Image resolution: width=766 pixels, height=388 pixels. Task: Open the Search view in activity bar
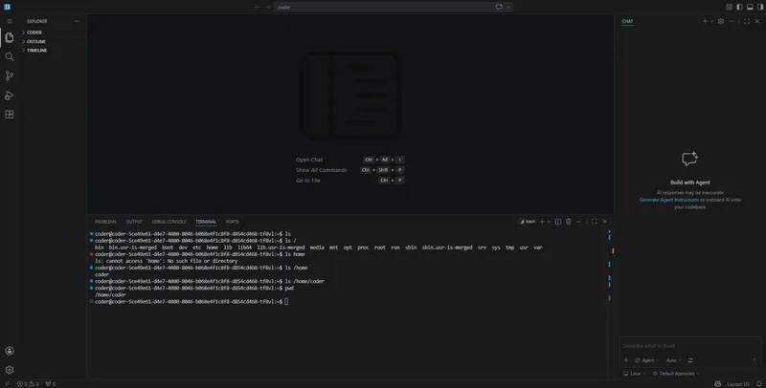[10, 56]
